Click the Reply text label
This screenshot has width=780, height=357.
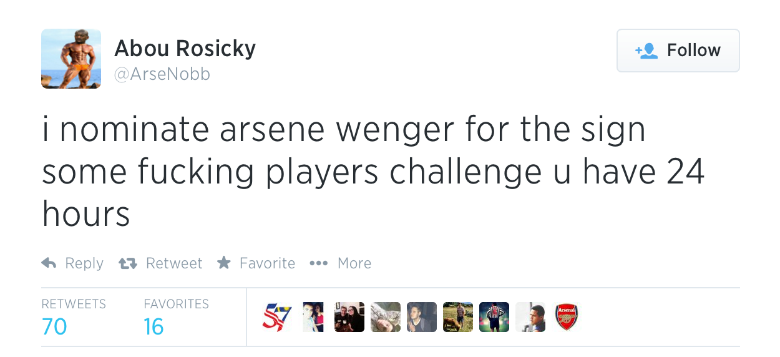[84, 263]
